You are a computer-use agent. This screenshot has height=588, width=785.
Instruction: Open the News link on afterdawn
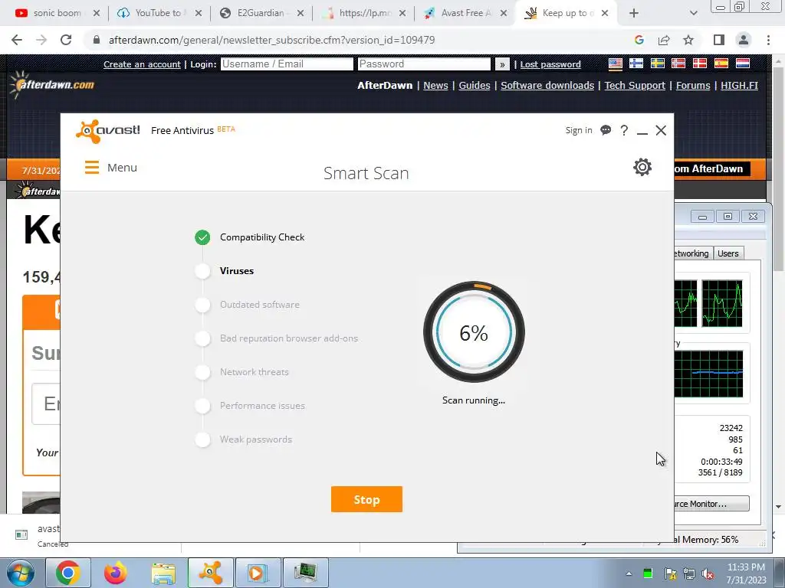click(x=435, y=86)
